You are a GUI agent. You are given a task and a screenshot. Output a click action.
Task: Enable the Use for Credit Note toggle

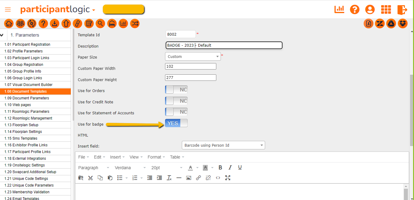click(176, 101)
